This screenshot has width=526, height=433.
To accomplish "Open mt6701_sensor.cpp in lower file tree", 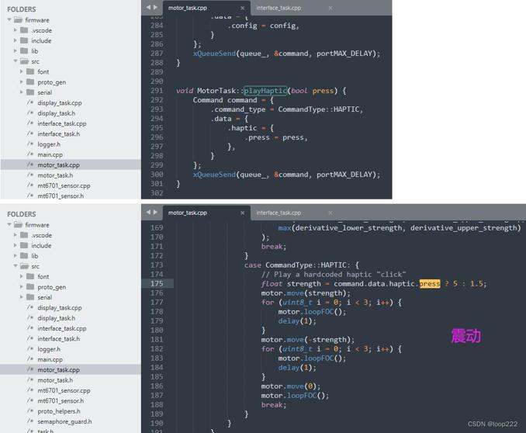I will pyautogui.click(x=64, y=390).
